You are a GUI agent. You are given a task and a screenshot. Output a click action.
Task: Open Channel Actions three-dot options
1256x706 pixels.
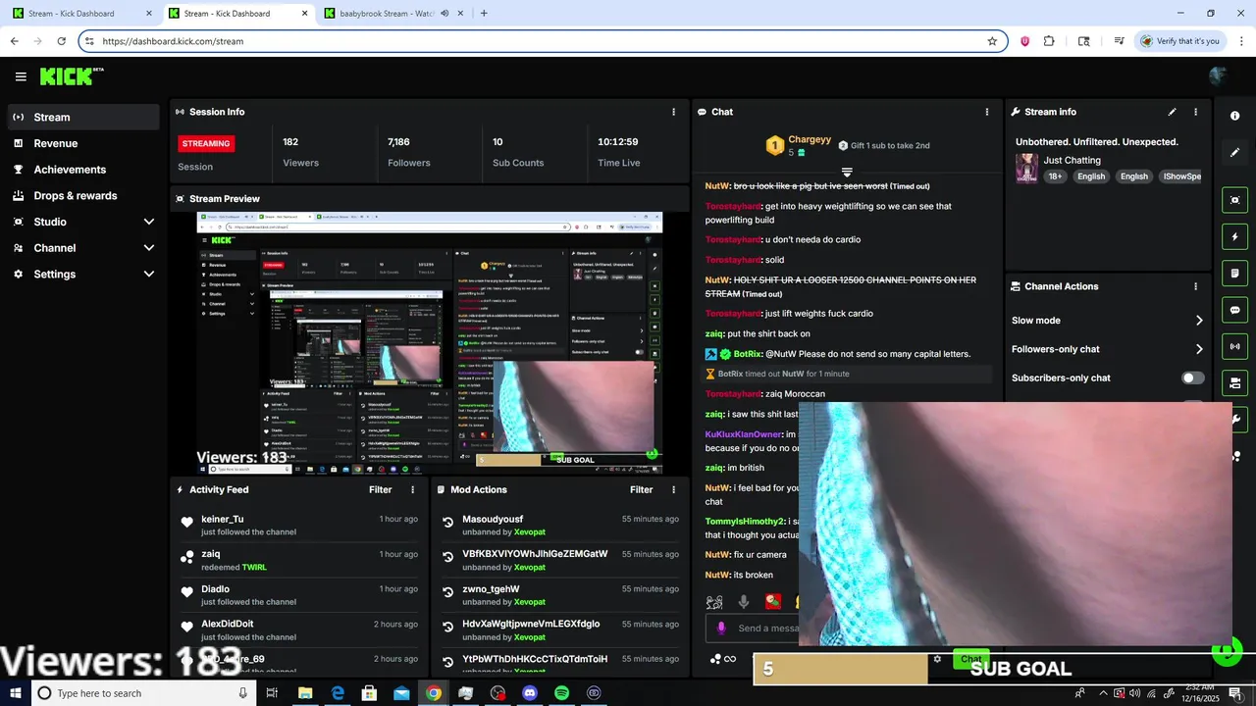1195,286
